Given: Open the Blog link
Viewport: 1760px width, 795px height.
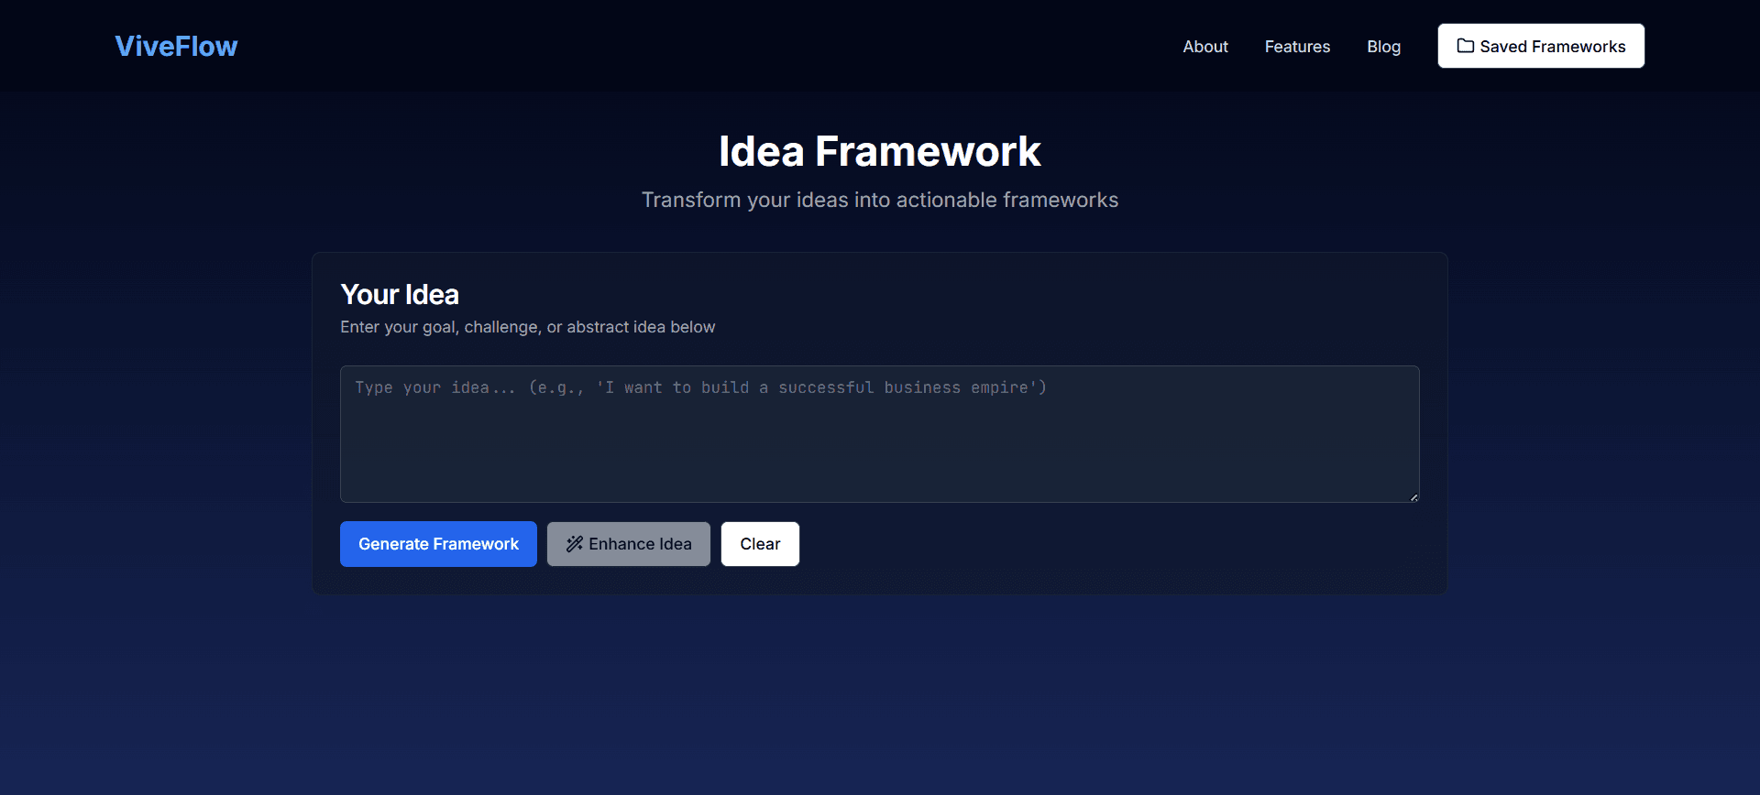Looking at the screenshot, I should (x=1383, y=47).
